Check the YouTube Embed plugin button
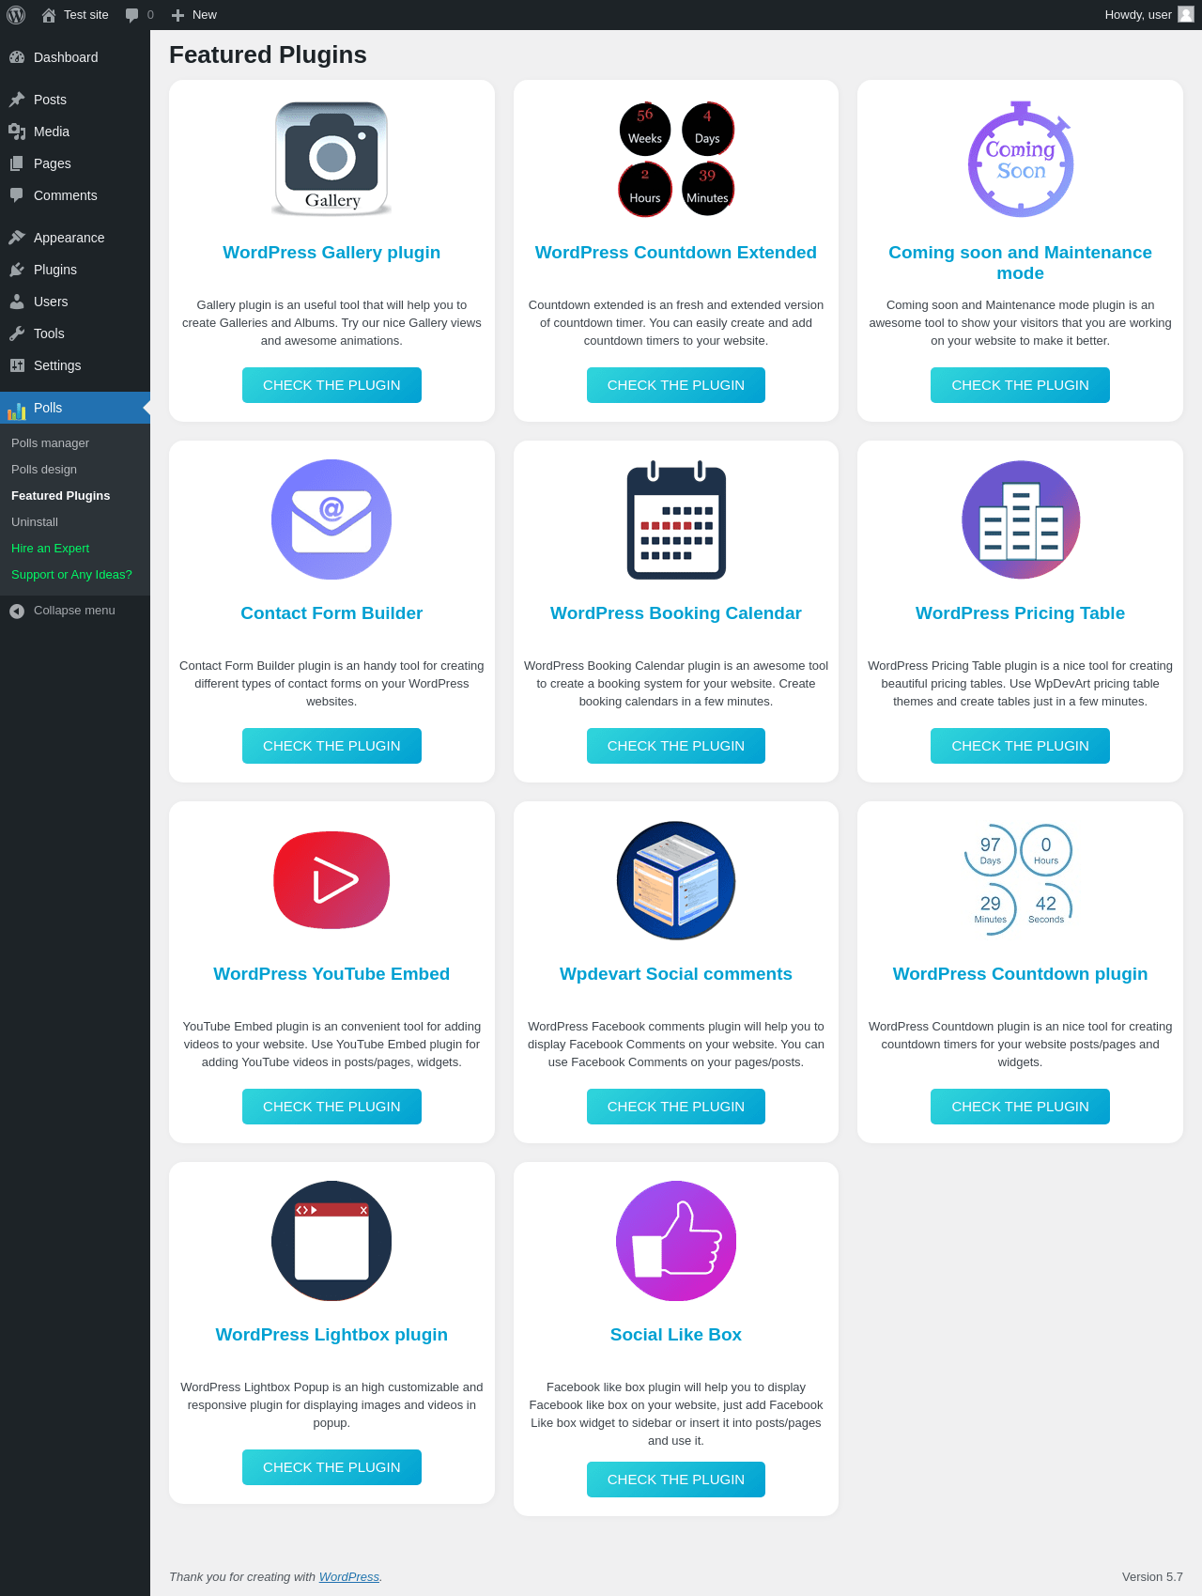This screenshot has width=1202, height=1596. pos(331,1107)
